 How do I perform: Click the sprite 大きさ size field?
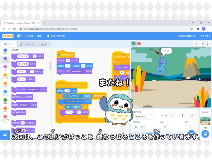pyautogui.click(x=165, y=127)
